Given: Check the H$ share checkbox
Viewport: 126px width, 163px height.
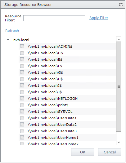Looking at the screenshot, I should coord(22,79).
